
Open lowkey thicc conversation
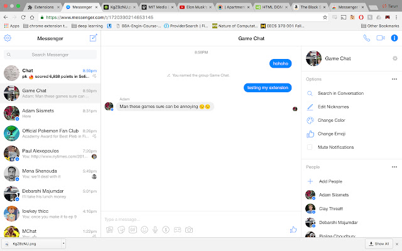coord(50,213)
